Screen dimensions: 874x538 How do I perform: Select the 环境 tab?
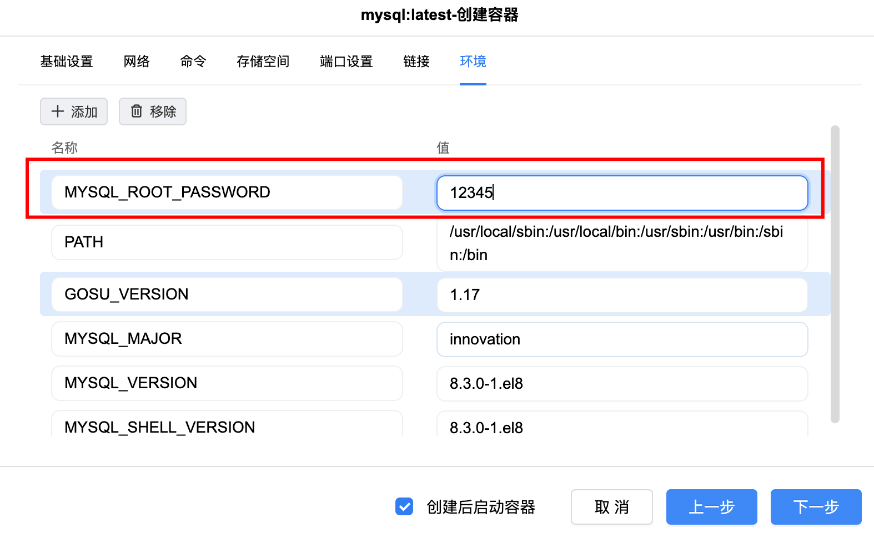tap(473, 62)
